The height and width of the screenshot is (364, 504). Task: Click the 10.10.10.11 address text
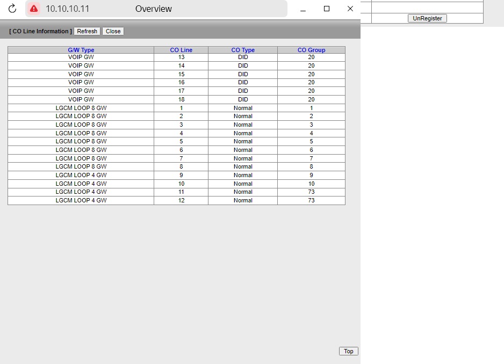pyautogui.click(x=67, y=9)
